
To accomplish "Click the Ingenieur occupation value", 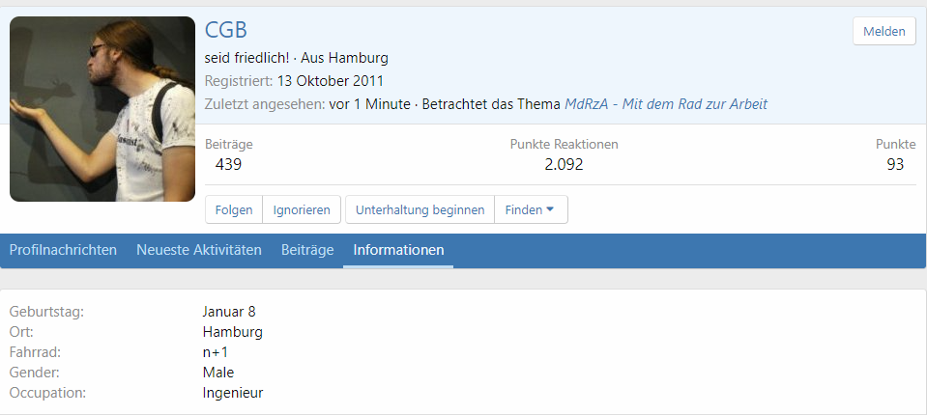I will coord(232,393).
